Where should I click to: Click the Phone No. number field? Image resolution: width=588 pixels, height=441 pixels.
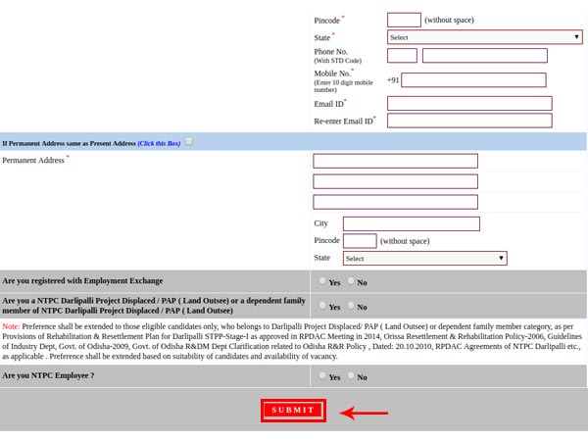click(x=484, y=56)
